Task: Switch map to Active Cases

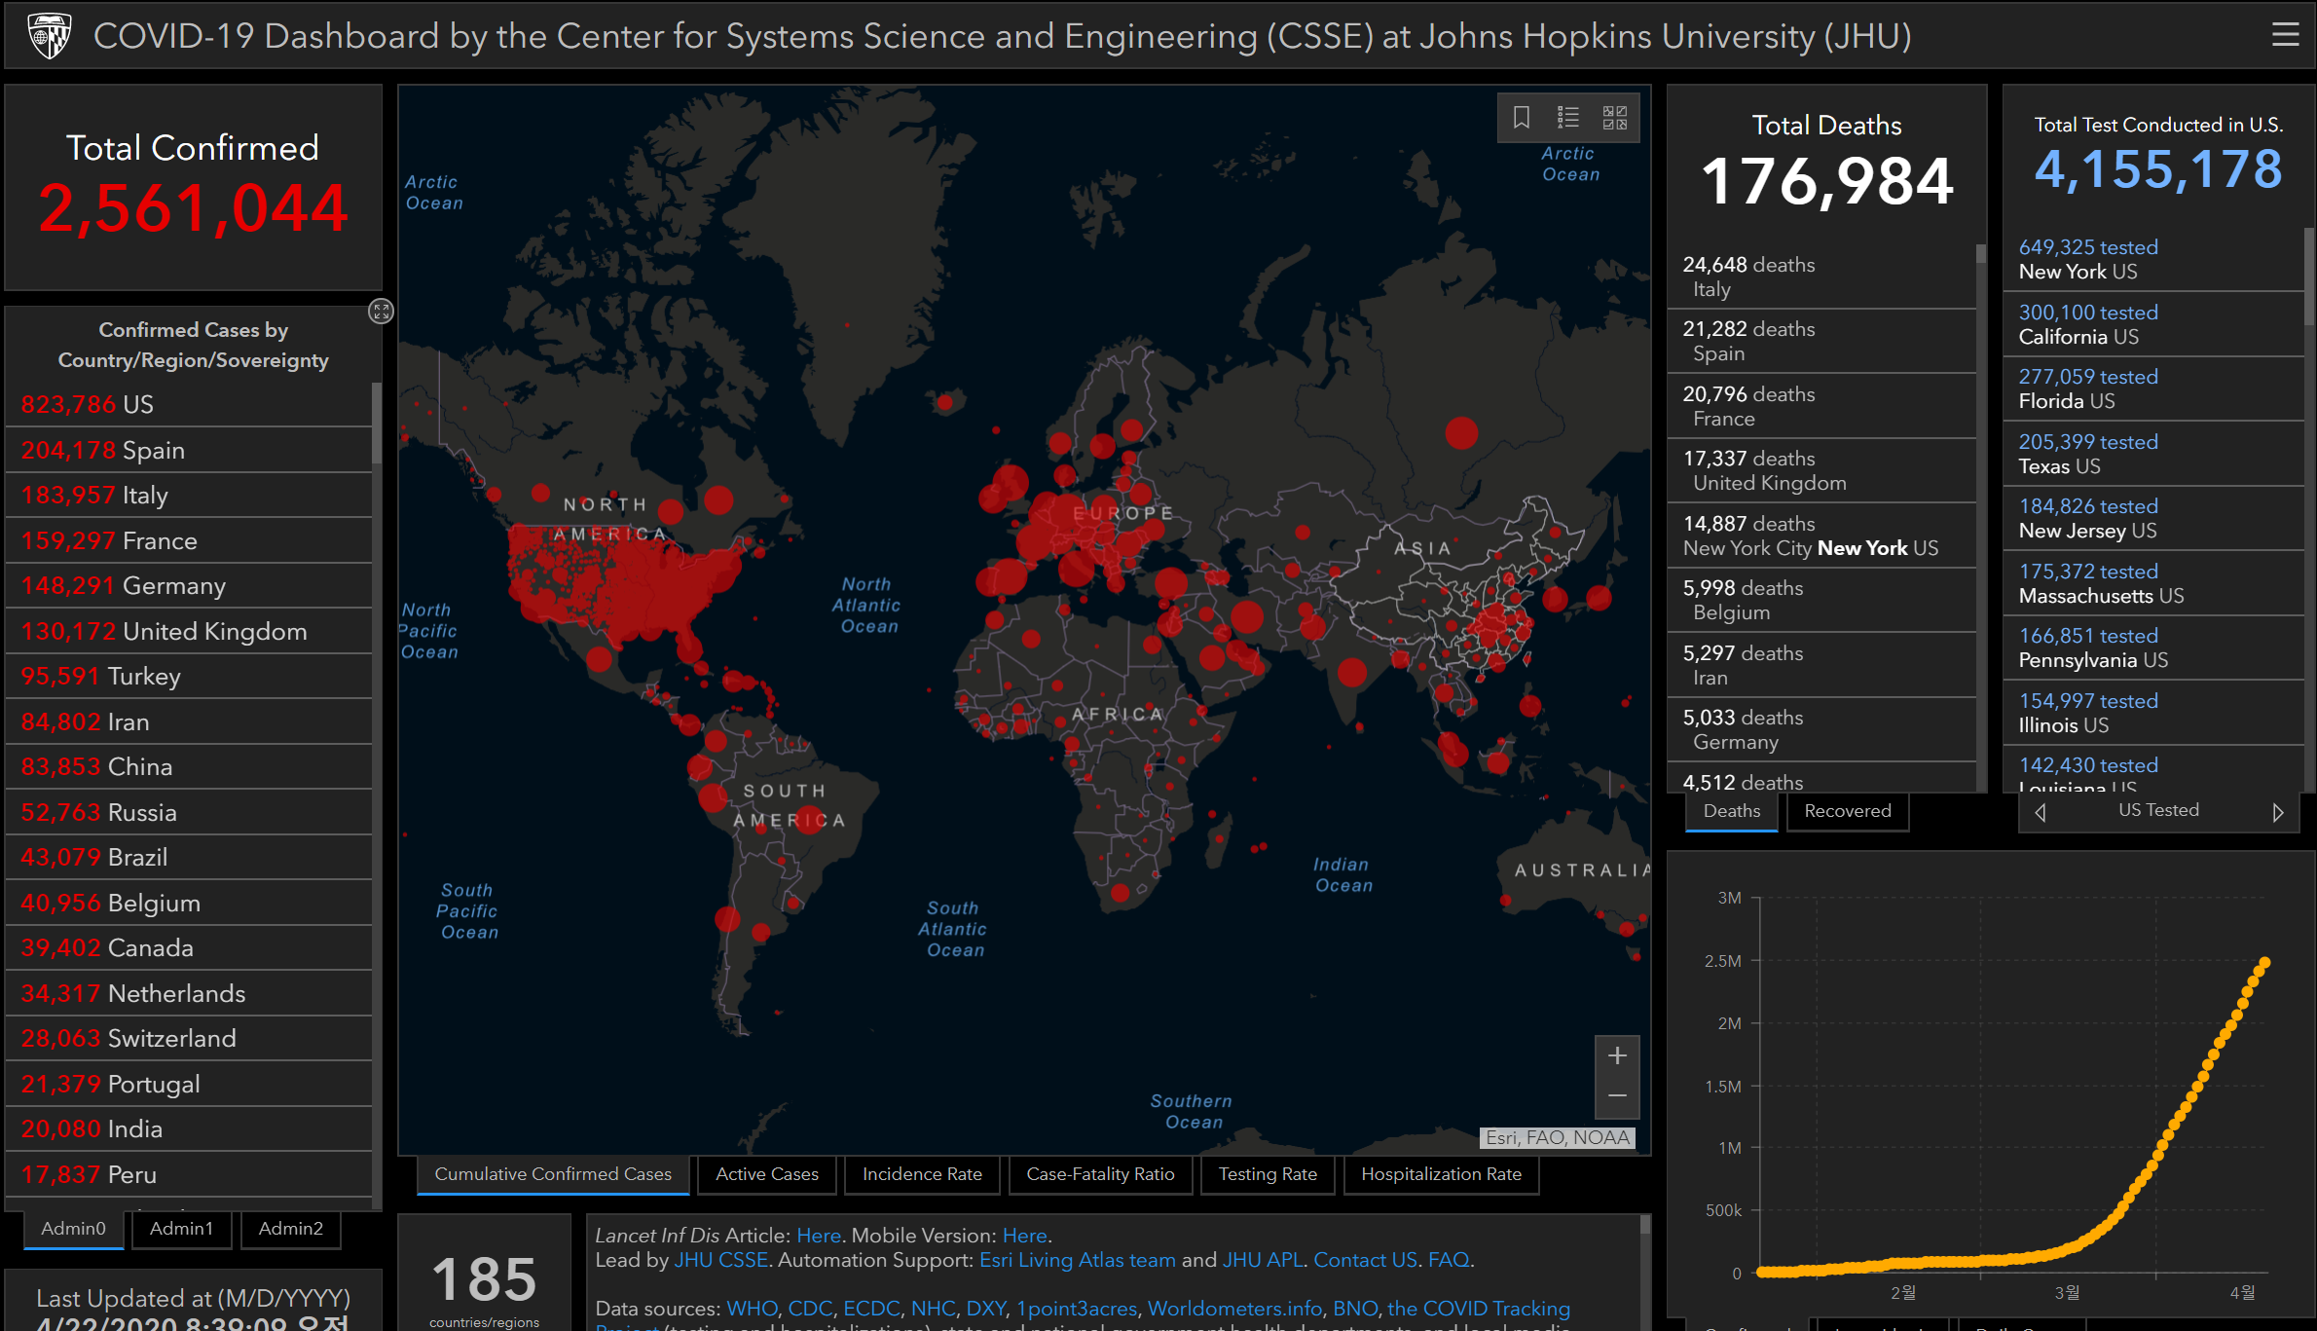Action: click(x=767, y=1174)
